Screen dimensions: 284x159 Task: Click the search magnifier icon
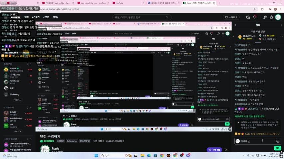(x=167, y=17)
